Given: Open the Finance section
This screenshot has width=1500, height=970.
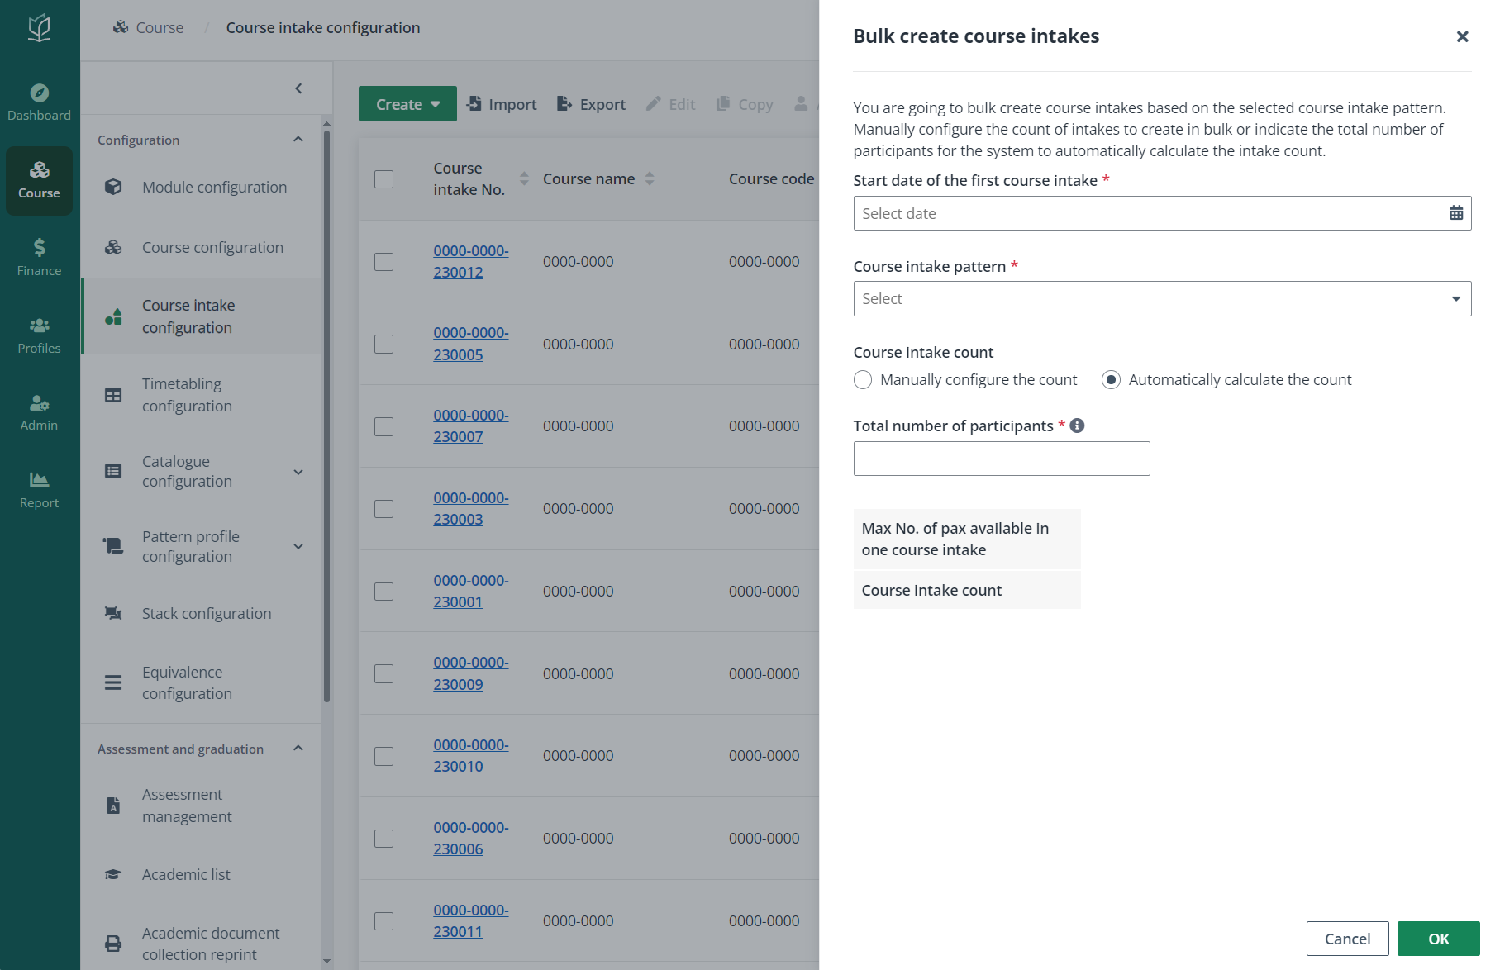Looking at the screenshot, I should (39, 258).
